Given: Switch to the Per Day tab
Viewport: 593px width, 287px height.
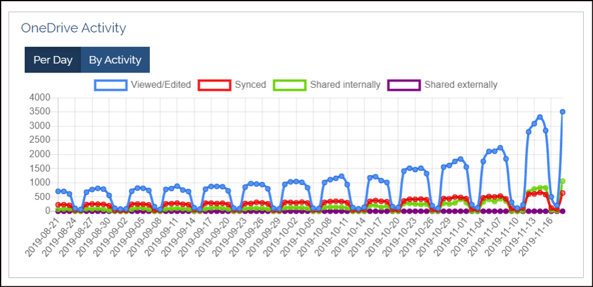Looking at the screenshot, I should [x=52, y=60].
